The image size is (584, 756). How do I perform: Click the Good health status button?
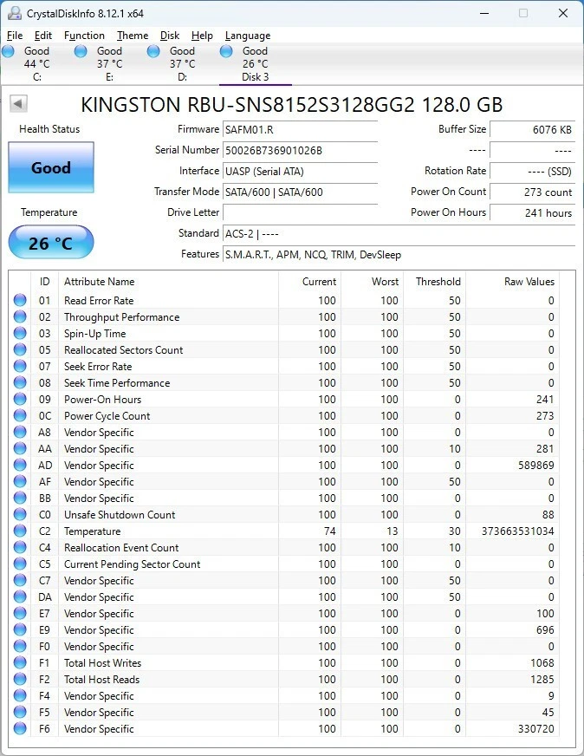51,167
